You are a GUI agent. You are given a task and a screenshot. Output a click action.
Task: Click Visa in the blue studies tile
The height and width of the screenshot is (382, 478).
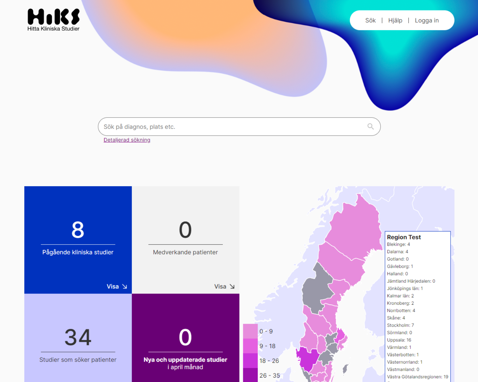[113, 286]
